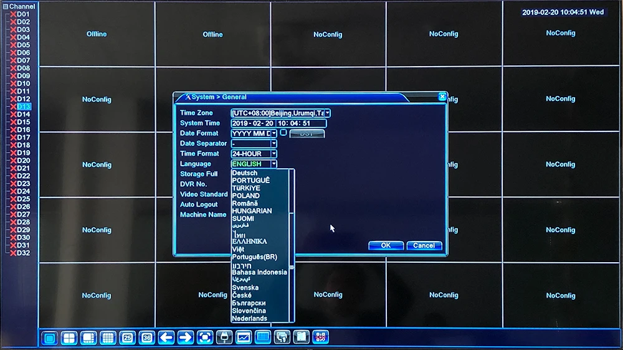Screen dimensions: 623x350
Task: Select highlighted channel D13
Action: pos(24,106)
